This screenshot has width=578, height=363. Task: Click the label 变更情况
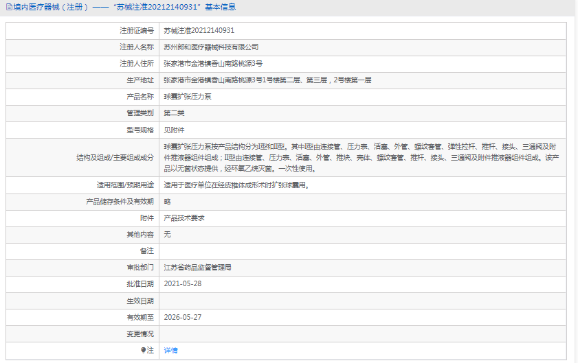[x=140, y=334]
